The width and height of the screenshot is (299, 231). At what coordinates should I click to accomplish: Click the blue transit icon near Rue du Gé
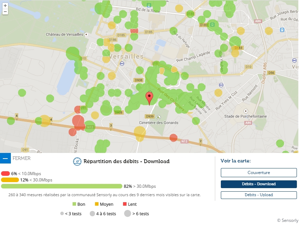(x=282, y=30)
